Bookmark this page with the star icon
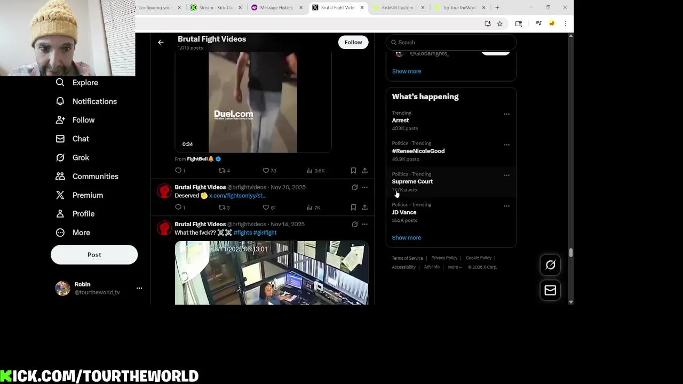The width and height of the screenshot is (683, 384). (x=499, y=23)
